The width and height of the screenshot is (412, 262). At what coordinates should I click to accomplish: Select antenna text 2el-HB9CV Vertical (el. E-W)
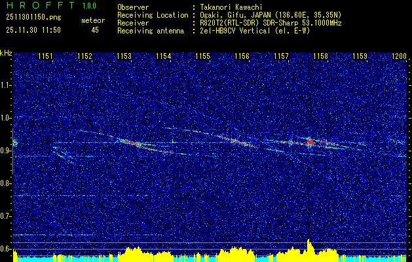(254, 31)
